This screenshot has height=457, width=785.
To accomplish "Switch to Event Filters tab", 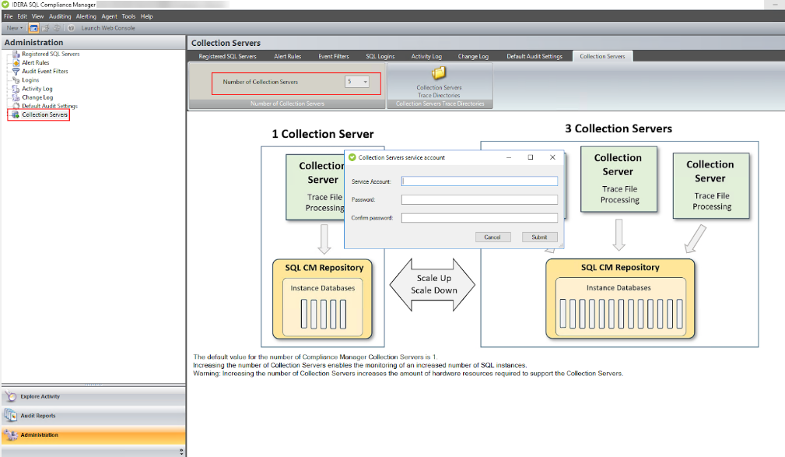I will click(334, 56).
